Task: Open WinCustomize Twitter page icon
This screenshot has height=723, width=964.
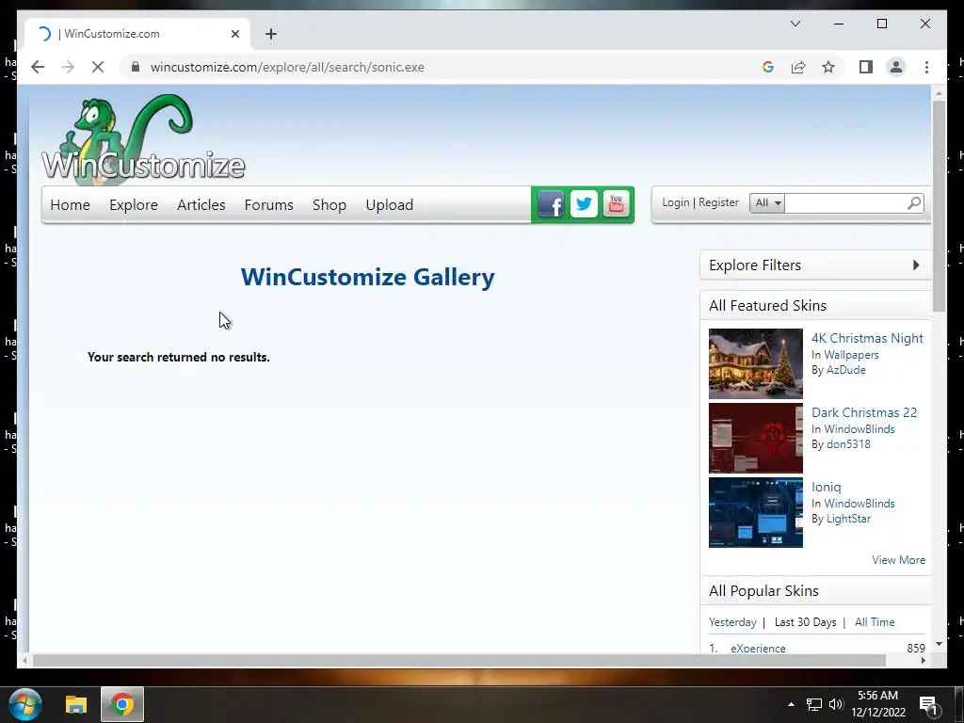Action: [x=584, y=204]
